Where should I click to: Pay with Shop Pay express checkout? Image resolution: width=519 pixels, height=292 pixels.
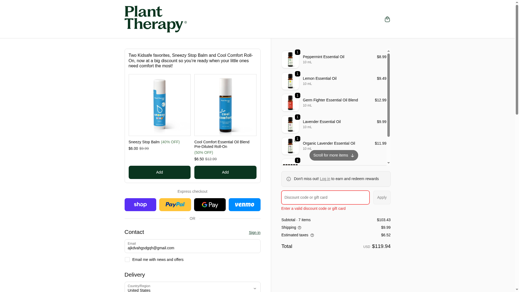(x=140, y=205)
